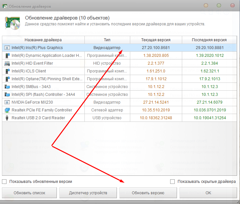Confirm with the OK button
The image size is (240, 204).
(x=208, y=193)
